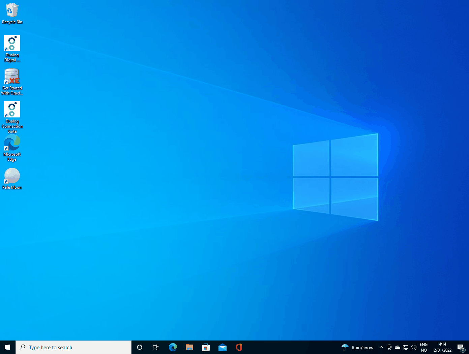Viewport: 469px width, 354px height.
Task: Open the Mail app from the taskbar
Action: pyautogui.click(x=223, y=347)
